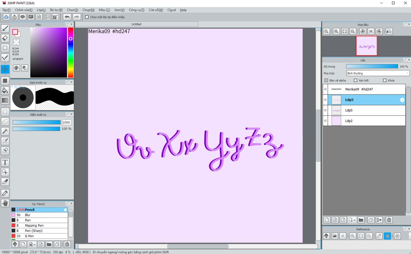Viewport: 411px width, 254px height.
Task: Select the Select Pen tool
Action: (x=5, y=141)
